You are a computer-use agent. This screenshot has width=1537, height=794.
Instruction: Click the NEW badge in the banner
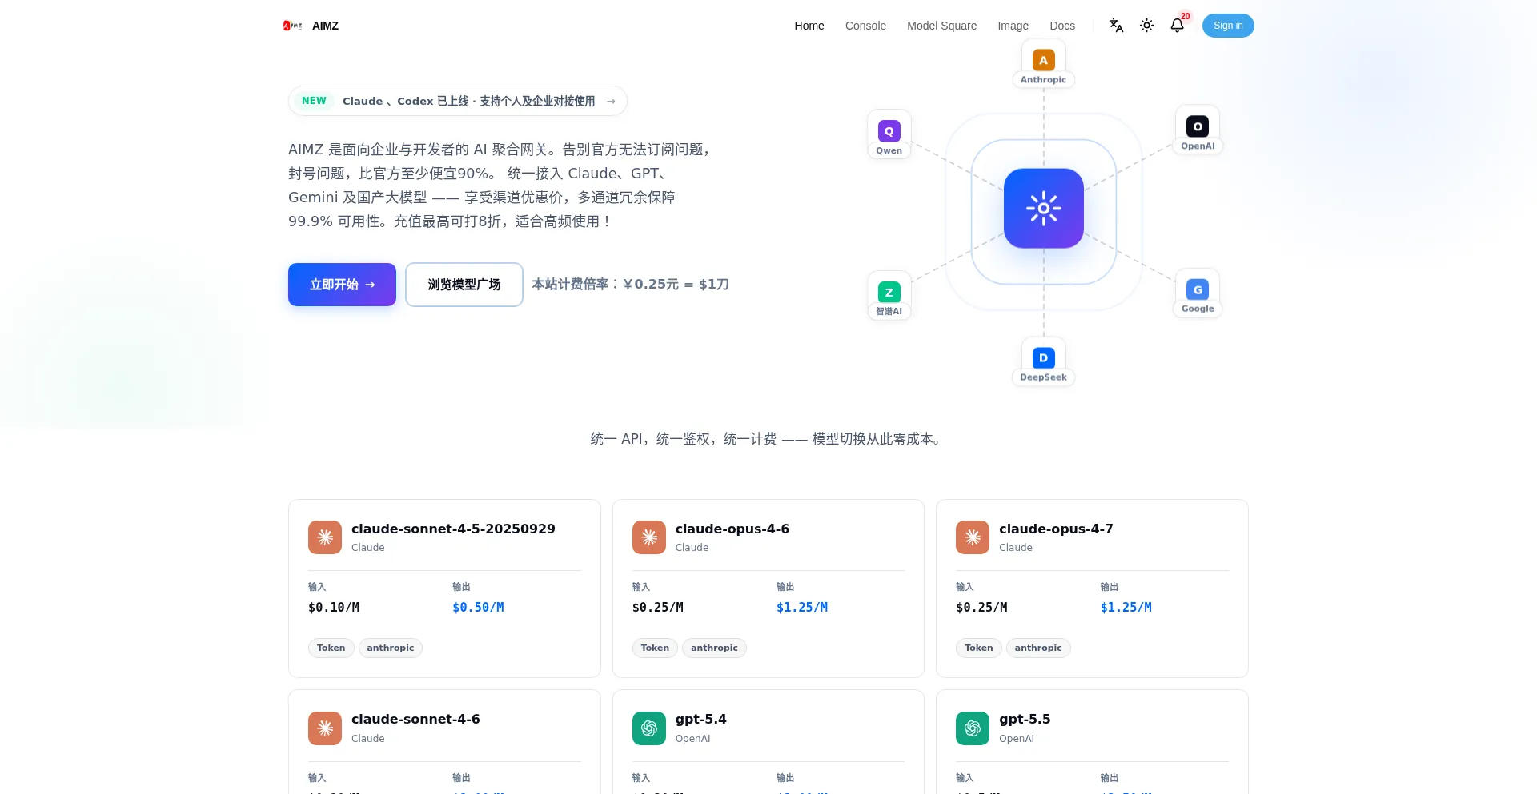(314, 101)
